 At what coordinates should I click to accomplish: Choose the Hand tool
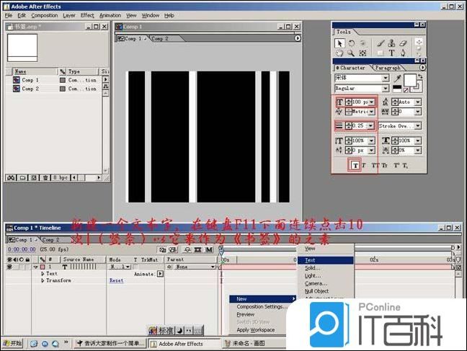click(x=340, y=53)
